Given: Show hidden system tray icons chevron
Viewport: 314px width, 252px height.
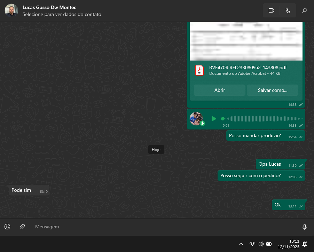Looking at the screenshot, I should coord(241,244).
